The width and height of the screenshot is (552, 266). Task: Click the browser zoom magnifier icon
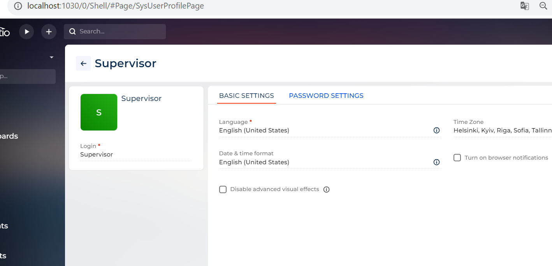point(543,6)
